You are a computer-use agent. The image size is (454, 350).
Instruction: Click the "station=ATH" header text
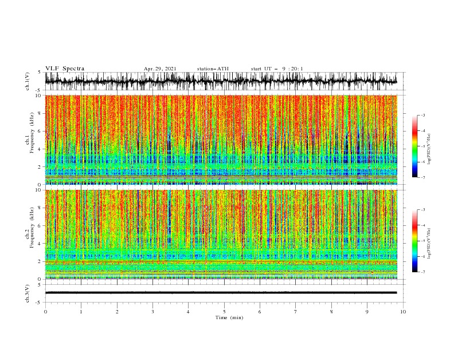[213, 69]
